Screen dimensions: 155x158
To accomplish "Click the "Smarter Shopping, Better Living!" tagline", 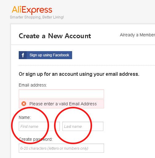I will [x=37, y=17].
